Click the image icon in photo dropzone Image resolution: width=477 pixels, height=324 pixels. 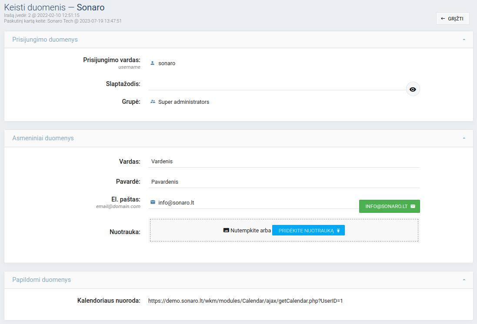point(226,230)
